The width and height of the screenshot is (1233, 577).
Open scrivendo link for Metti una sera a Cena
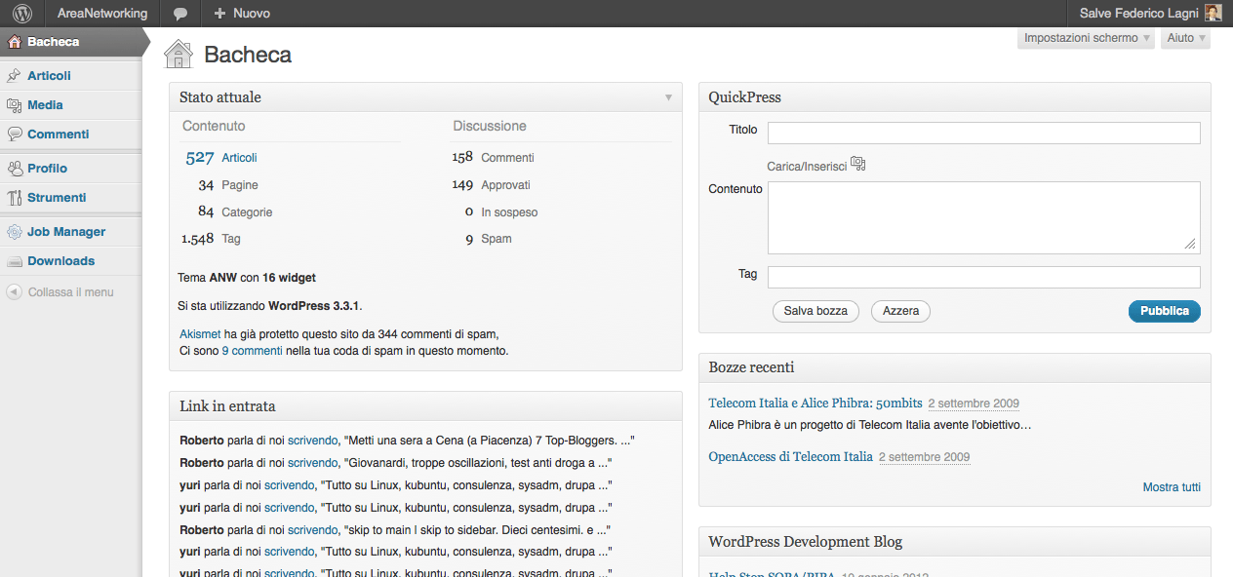[x=312, y=441]
